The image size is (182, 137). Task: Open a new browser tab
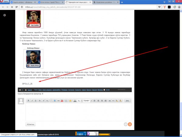[x=122, y=2]
